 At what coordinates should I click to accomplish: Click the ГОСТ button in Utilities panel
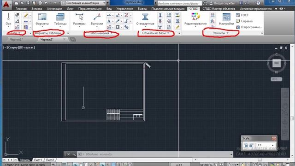[242, 15]
